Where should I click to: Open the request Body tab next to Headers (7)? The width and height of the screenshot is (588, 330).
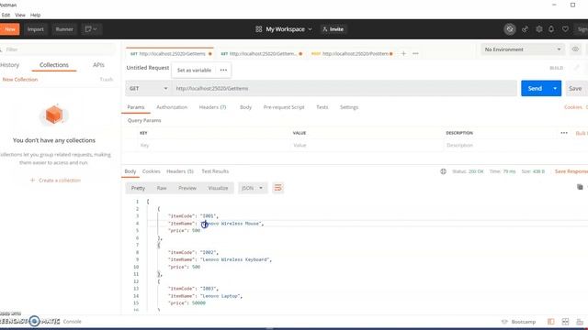pyautogui.click(x=245, y=107)
